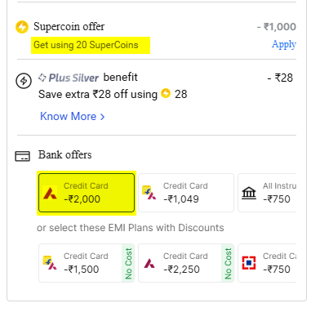Screen dimensions: 311x312
Task: Pick the -₹1,500 No Cost EMI plan
Action: 87,263
